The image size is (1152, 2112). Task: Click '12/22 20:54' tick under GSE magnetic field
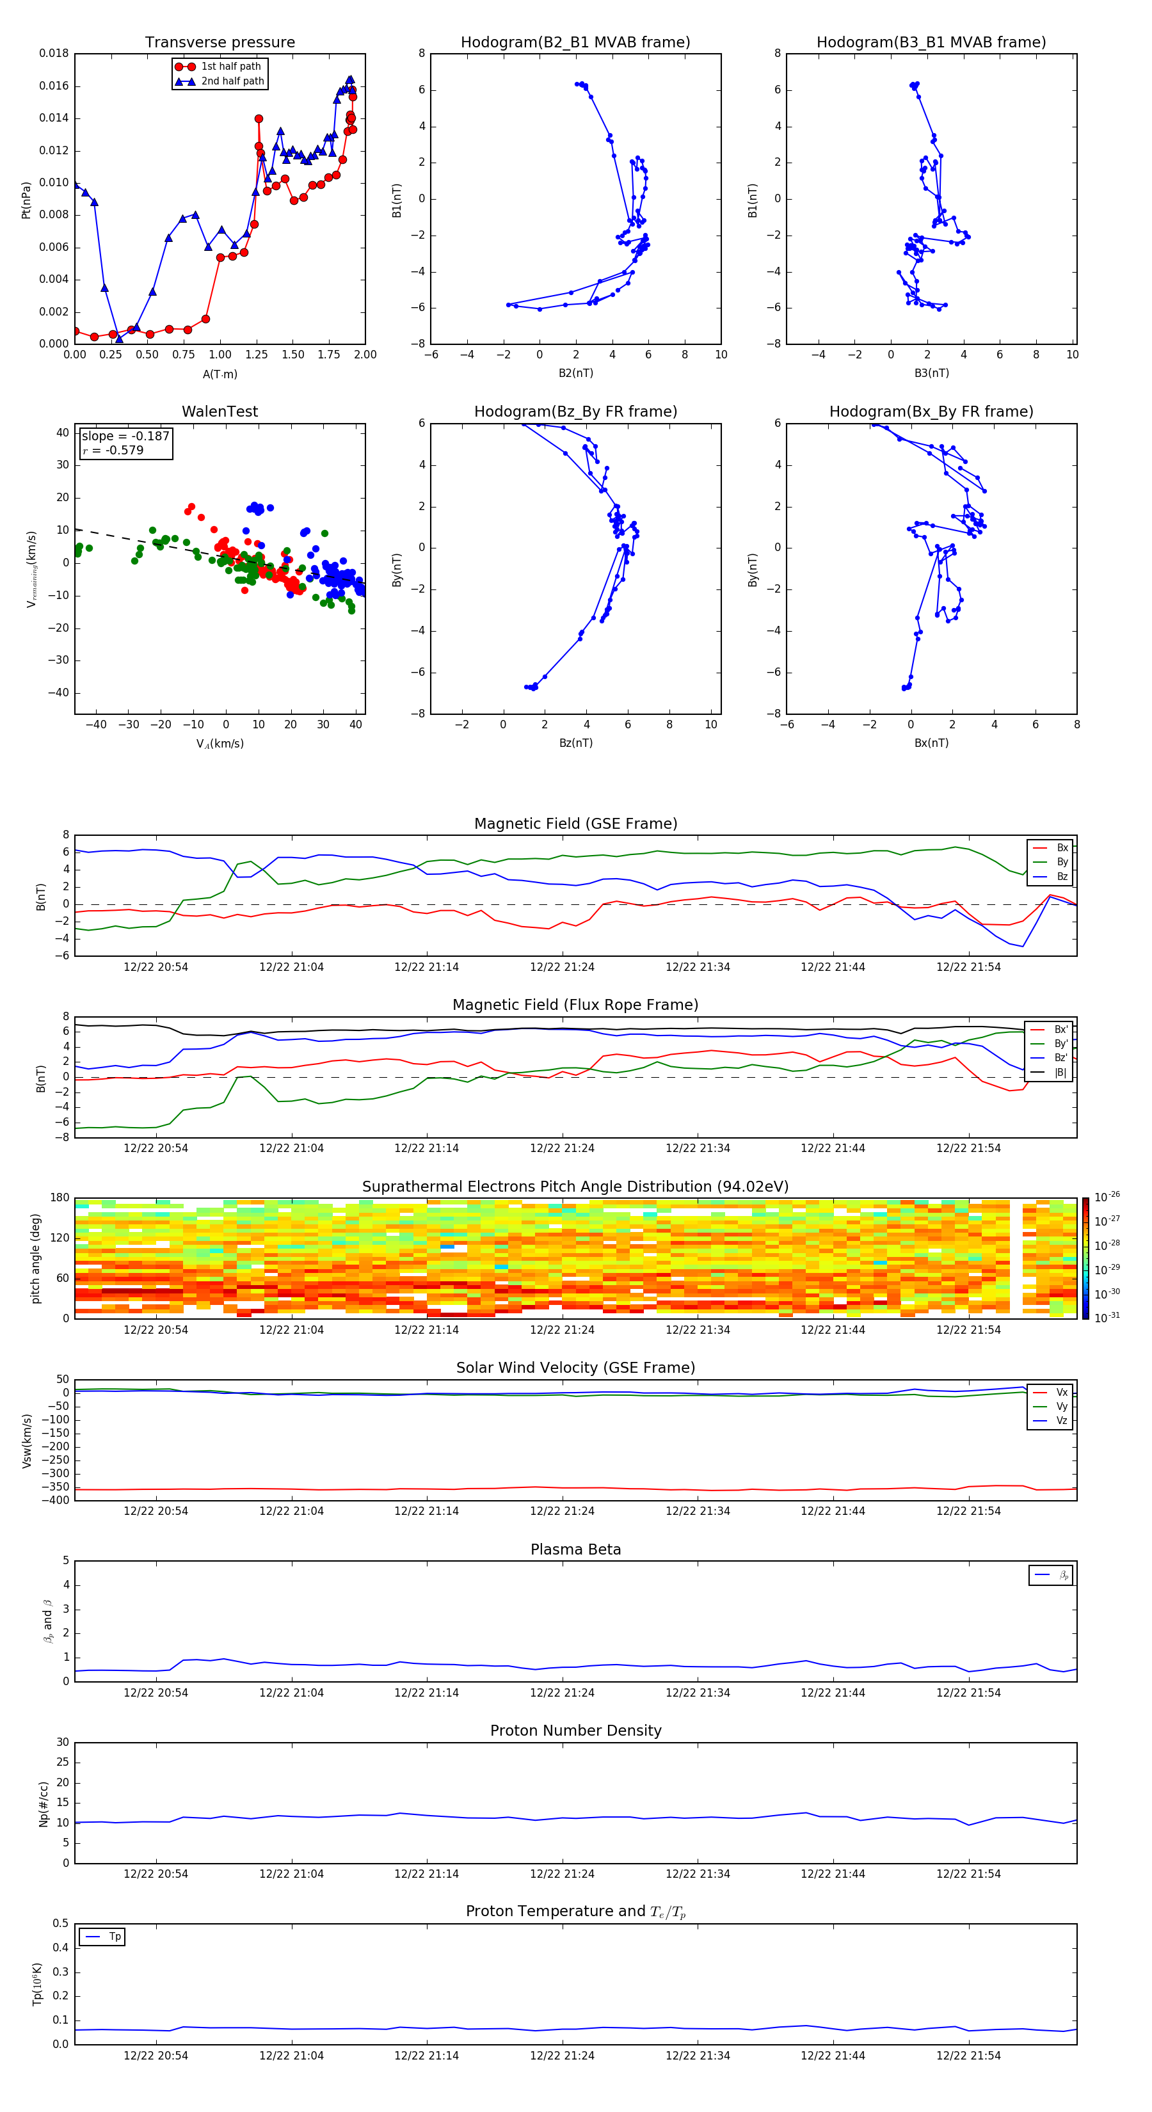click(156, 968)
